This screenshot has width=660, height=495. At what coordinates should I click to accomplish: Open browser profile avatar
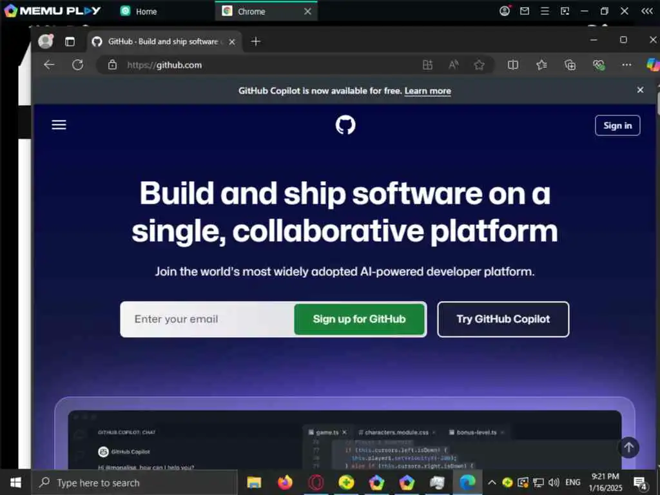pos(46,41)
